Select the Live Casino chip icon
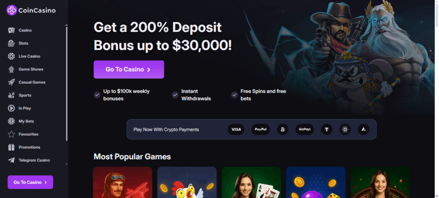 coord(11,56)
